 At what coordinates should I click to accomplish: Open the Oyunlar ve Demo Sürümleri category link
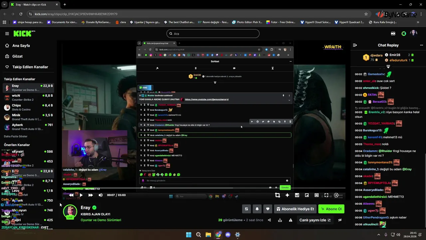101,220
